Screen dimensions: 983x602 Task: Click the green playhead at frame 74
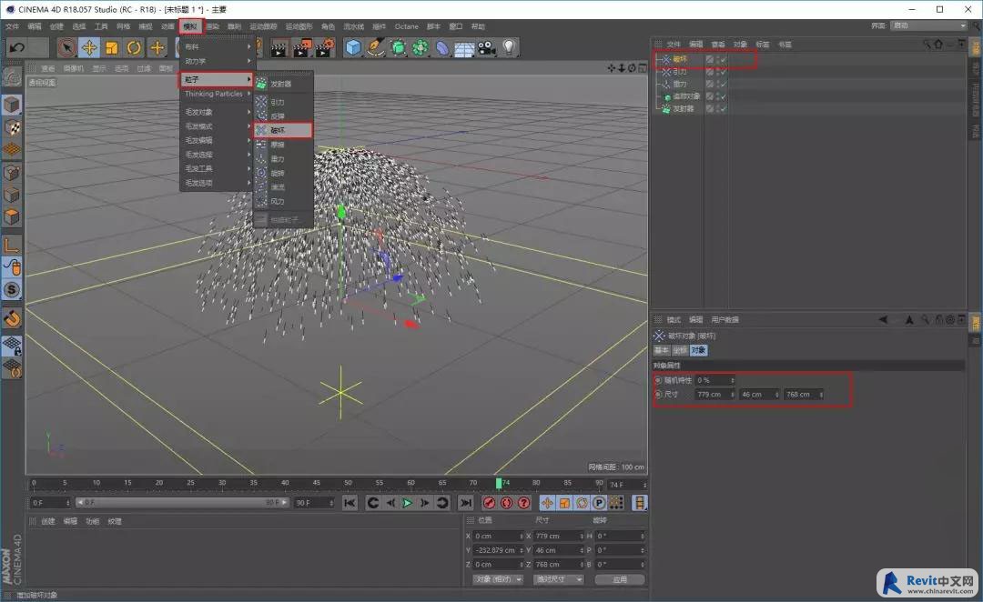pos(499,483)
